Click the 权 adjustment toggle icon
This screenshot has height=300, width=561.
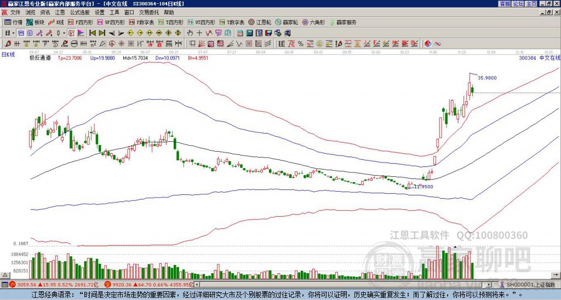pos(71,33)
